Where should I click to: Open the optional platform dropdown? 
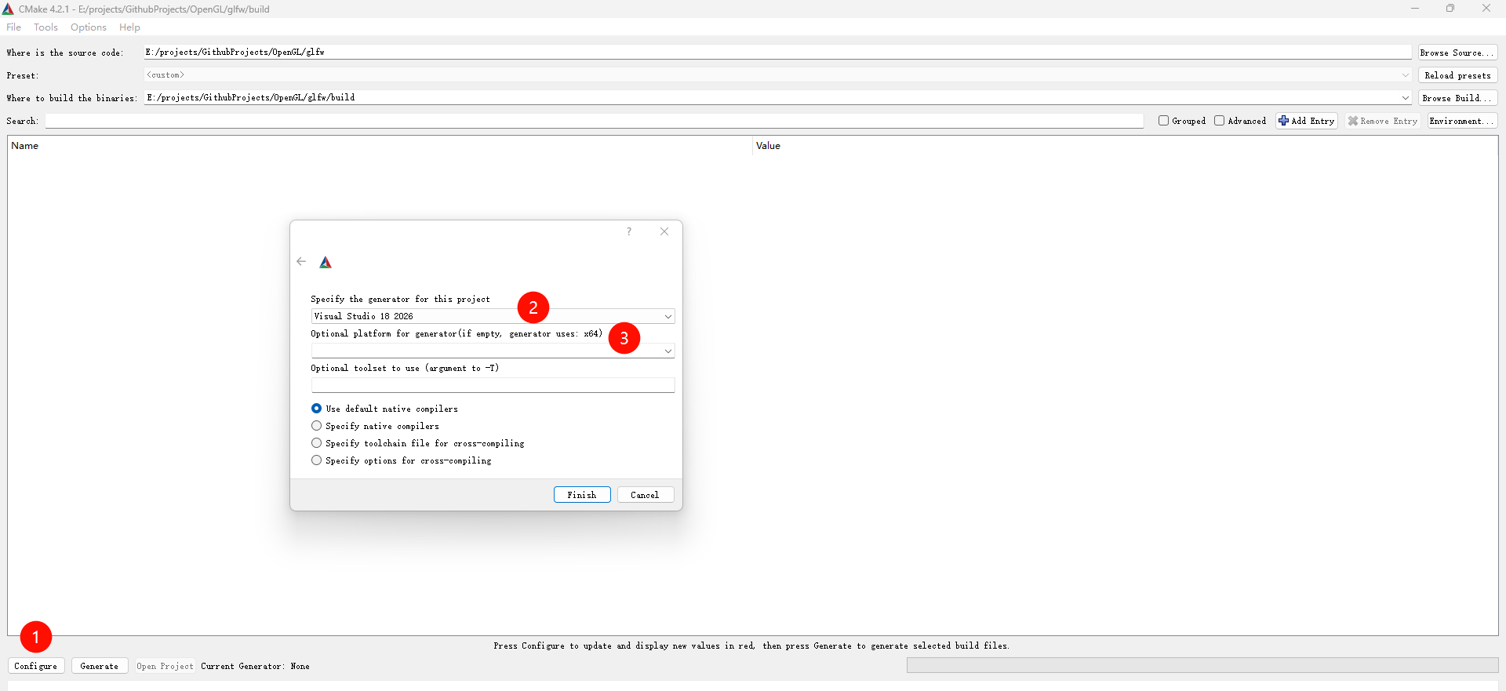(x=493, y=351)
